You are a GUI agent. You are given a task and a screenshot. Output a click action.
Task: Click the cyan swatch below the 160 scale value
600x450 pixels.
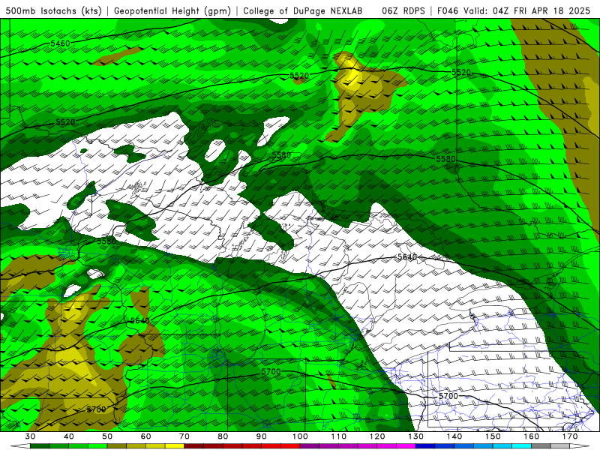(522, 446)
